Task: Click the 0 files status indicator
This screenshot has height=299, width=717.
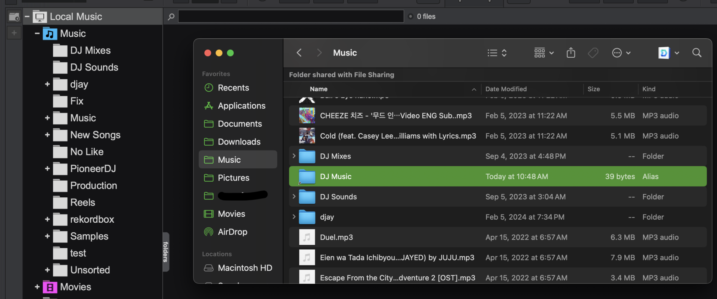Action: (x=422, y=16)
